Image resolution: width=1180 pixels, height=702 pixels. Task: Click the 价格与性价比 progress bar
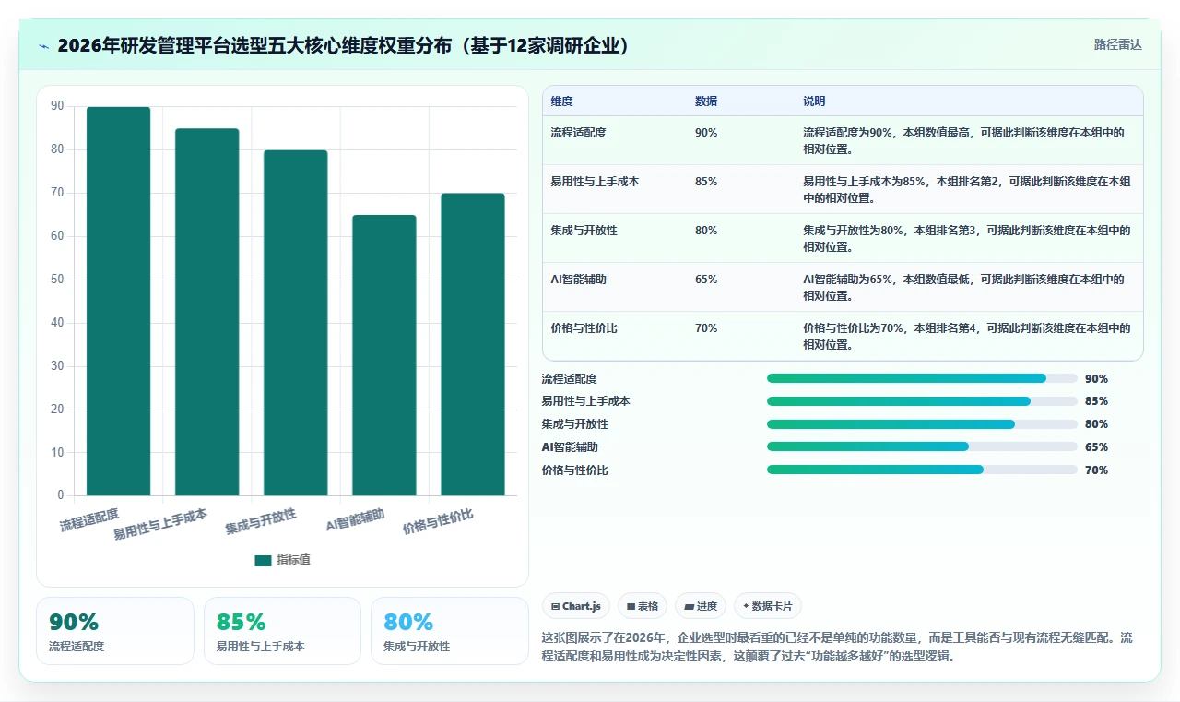tap(922, 470)
